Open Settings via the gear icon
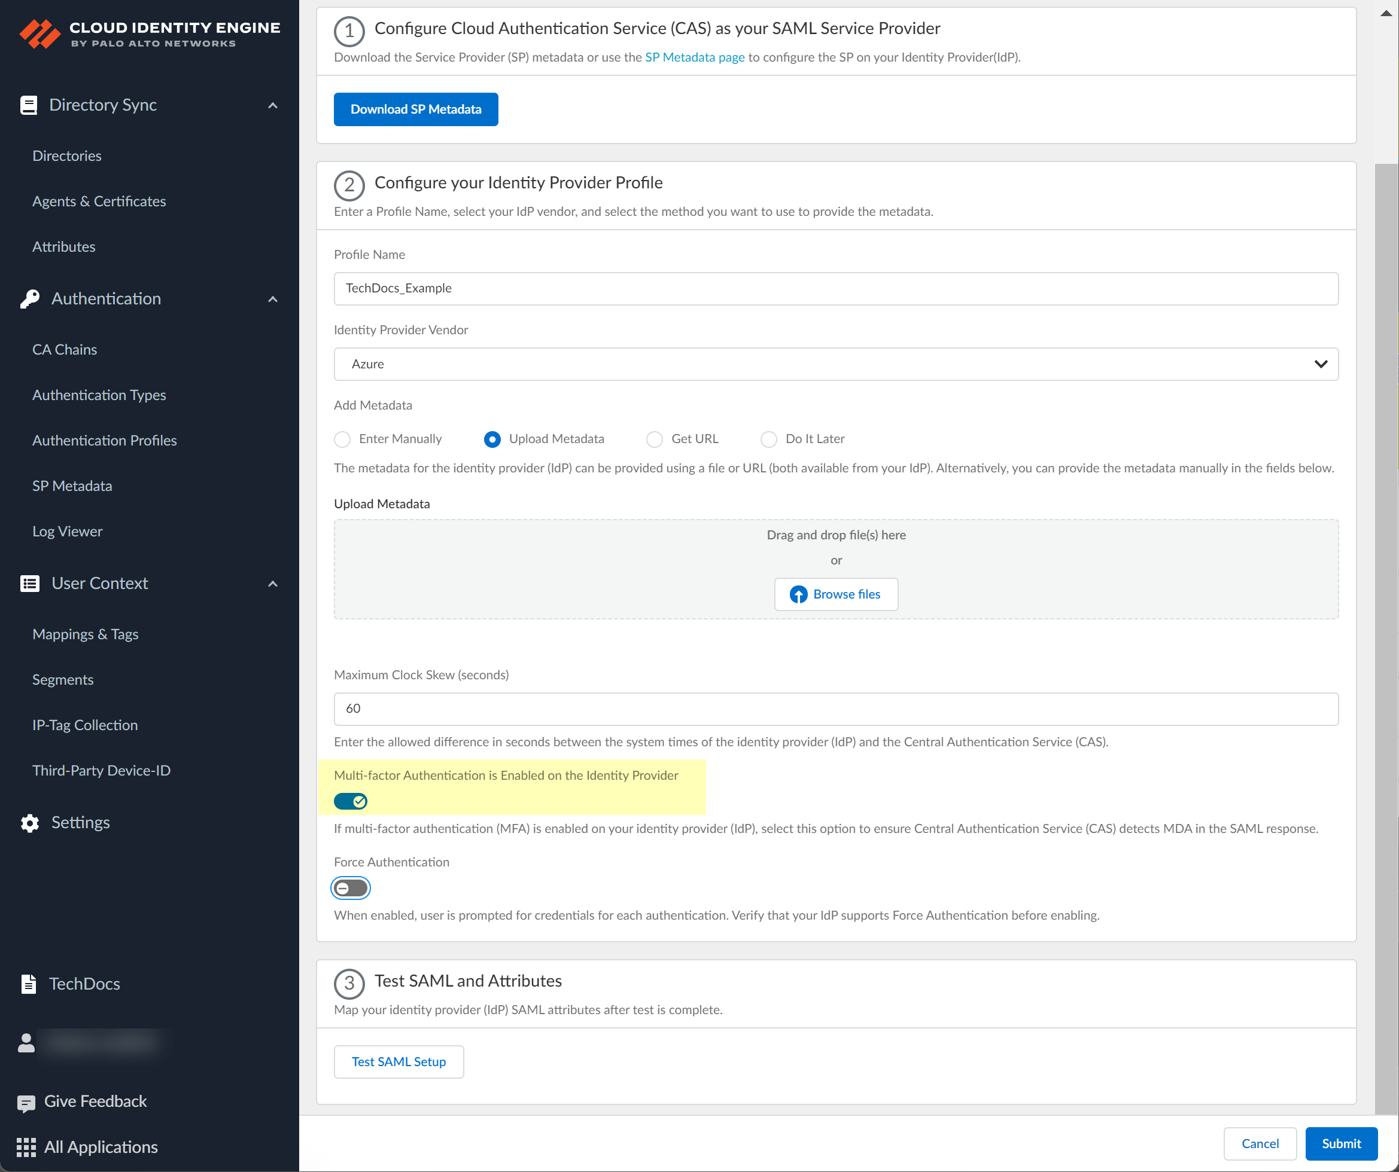The width and height of the screenshot is (1399, 1172). coord(29,822)
